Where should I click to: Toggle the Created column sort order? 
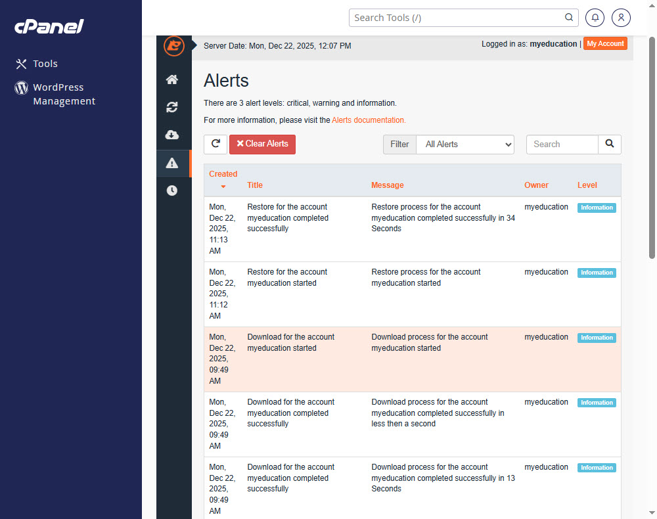(223, 179)
